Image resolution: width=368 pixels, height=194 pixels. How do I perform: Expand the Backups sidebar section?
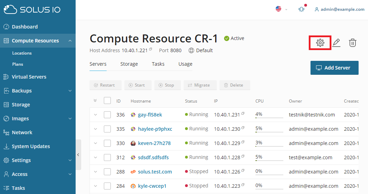(x=70, y=91)
